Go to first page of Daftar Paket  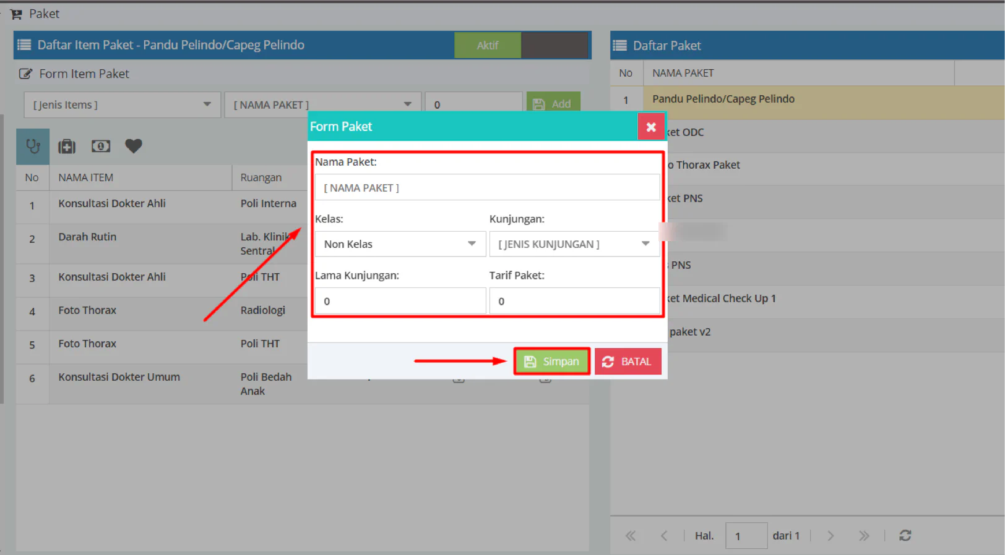click(x=631, y=536)
